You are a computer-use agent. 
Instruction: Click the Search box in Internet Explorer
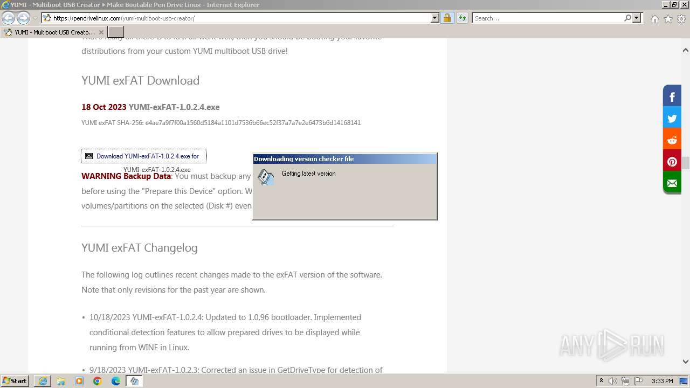(547, 18)
